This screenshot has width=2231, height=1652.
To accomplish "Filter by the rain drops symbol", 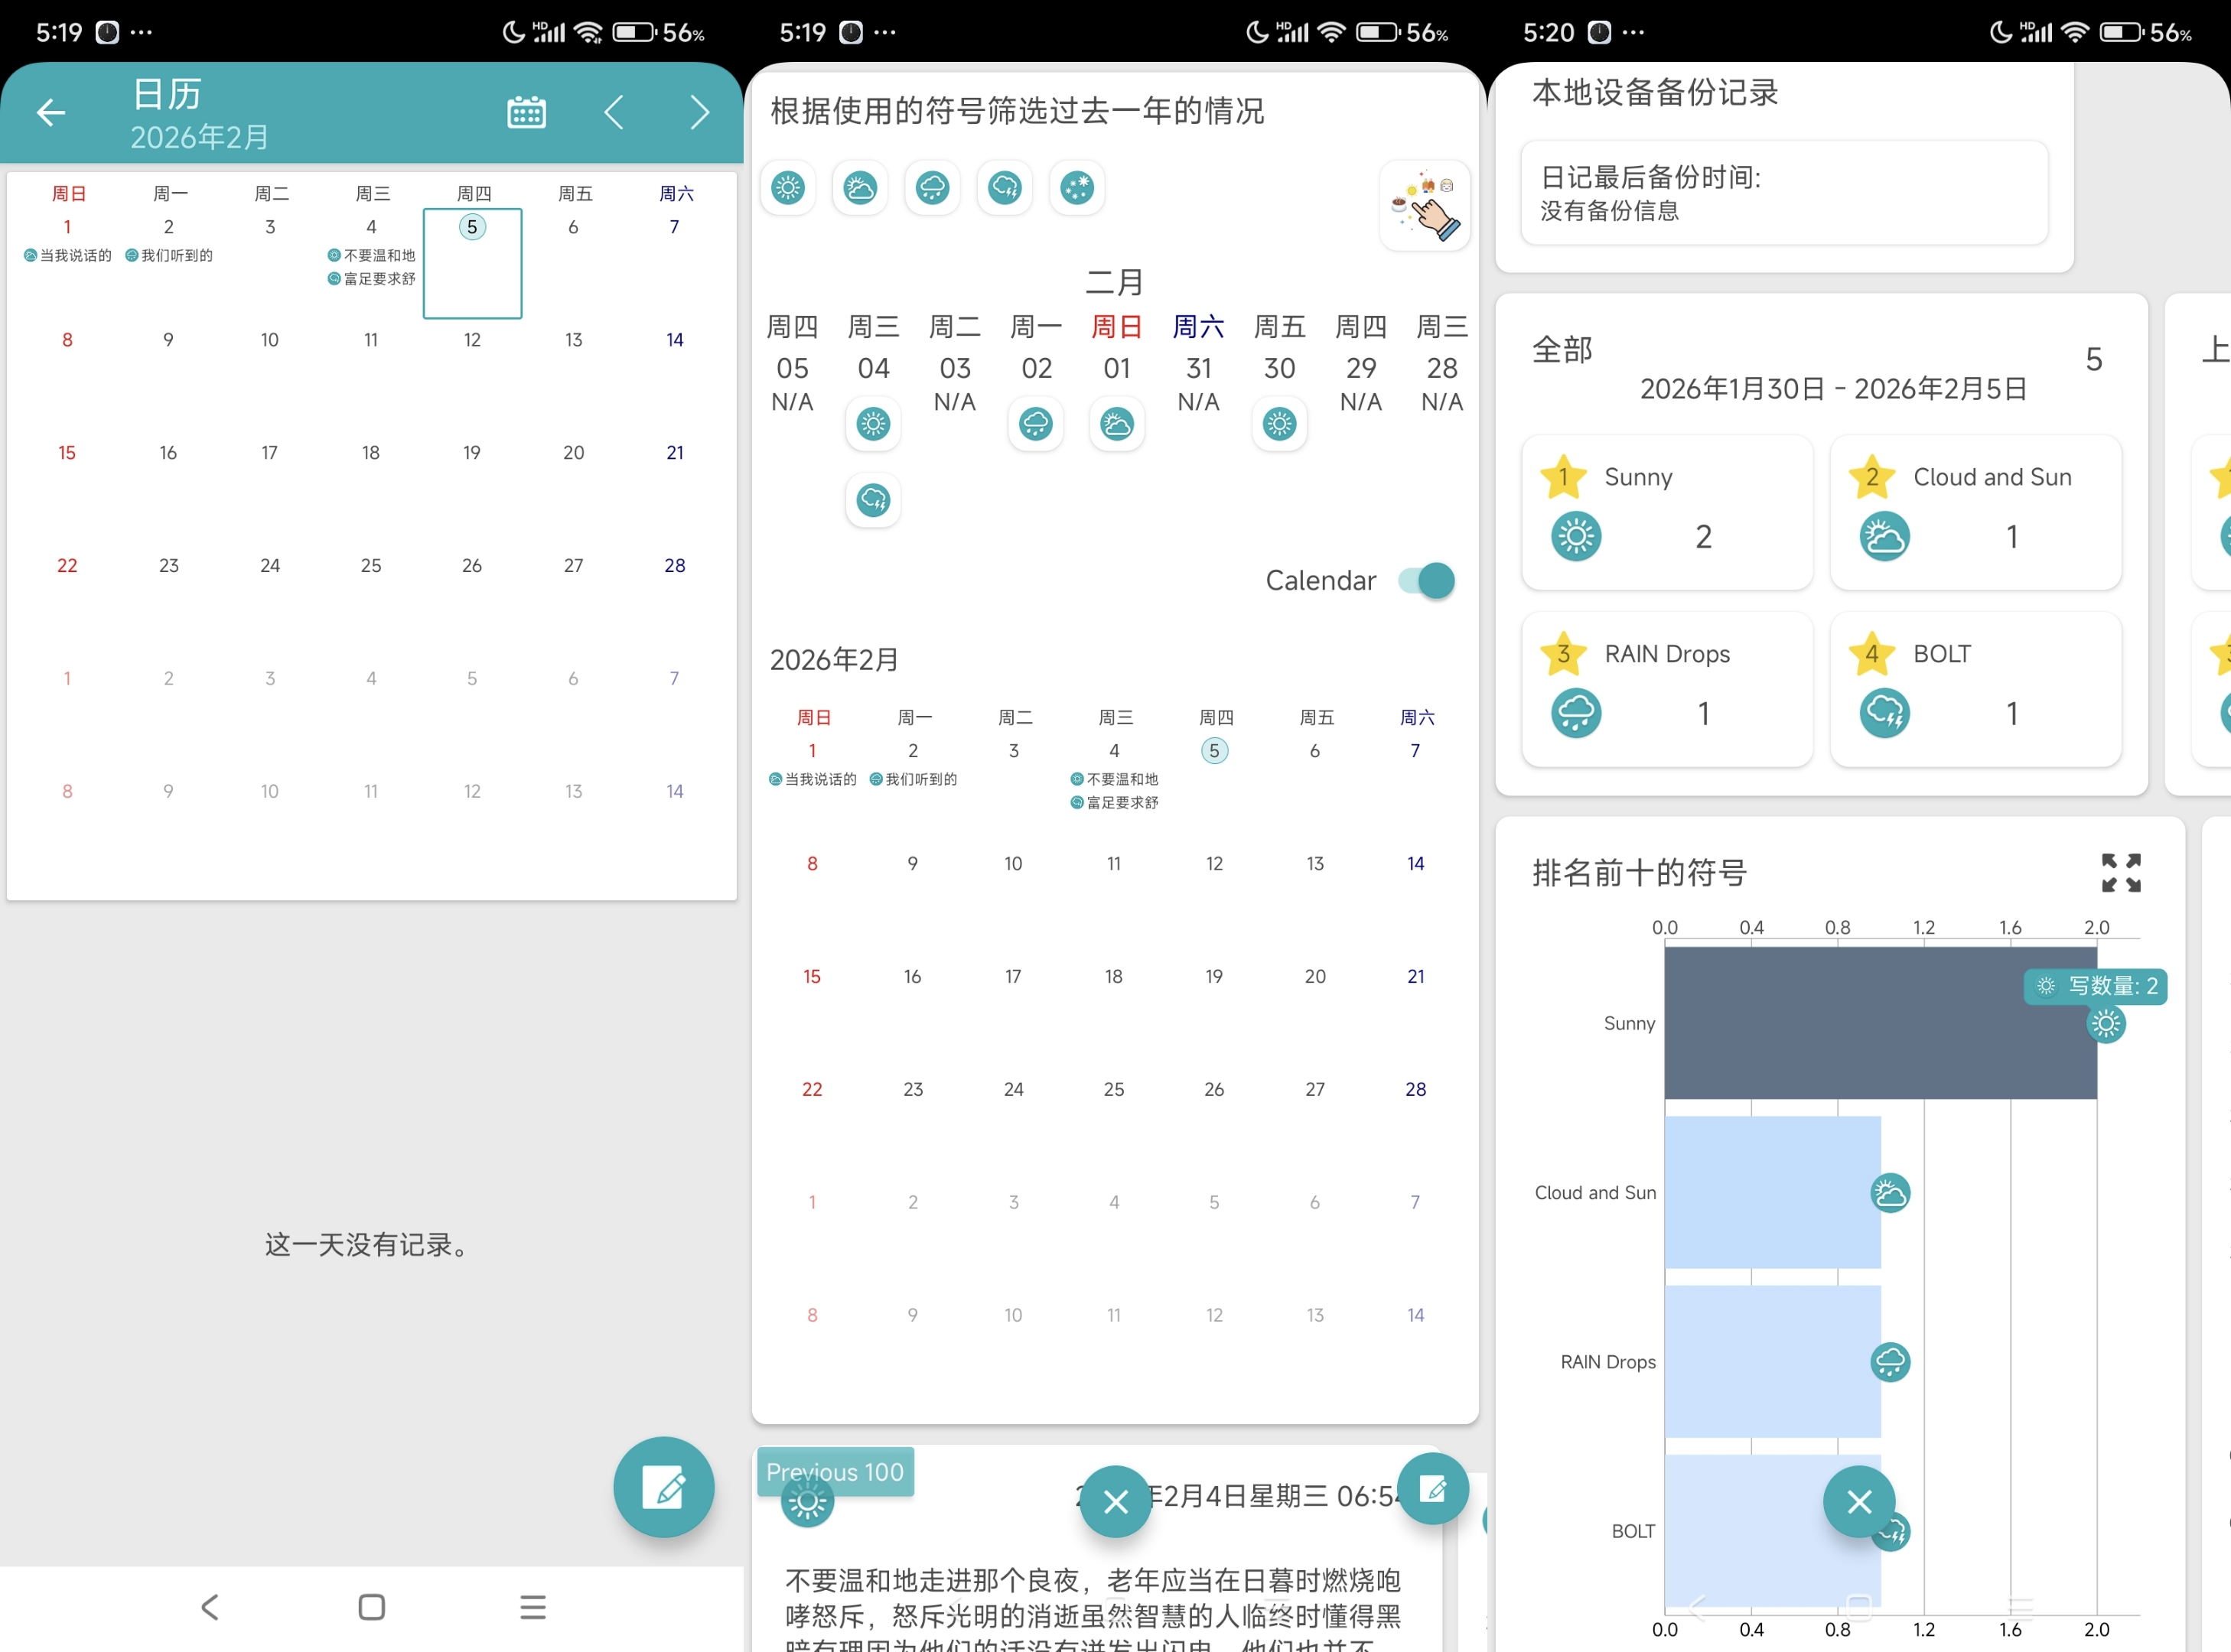I will [x=933, y=187].
